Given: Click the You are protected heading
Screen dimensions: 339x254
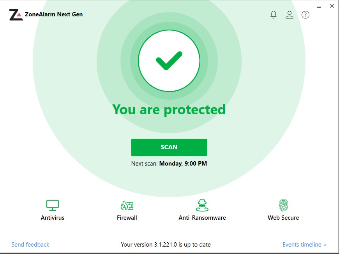Looking at the screenshot, I should 169,110.
